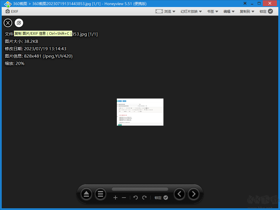Open the 编辑 edit menu
Image resolution: width=280 pixels, height=210 pixels.
[x=229, y=11]
